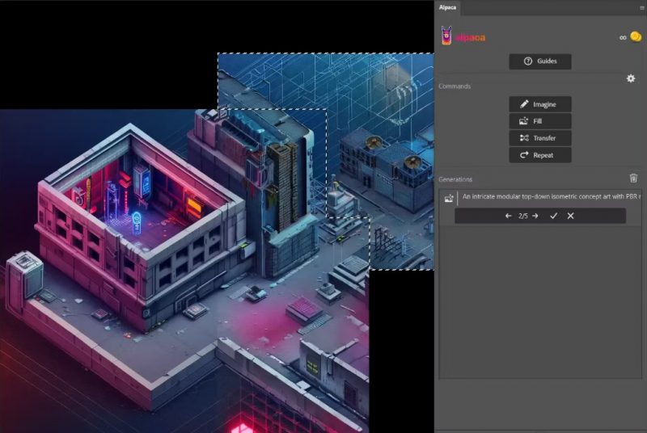This screenshot has height=433, width=647.
Task: Switch to the Alpaca panel tab
Action: 447,7
